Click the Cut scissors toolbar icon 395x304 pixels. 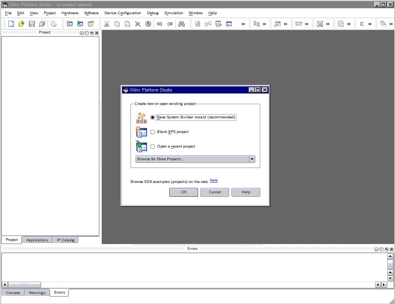click(107, 24)
